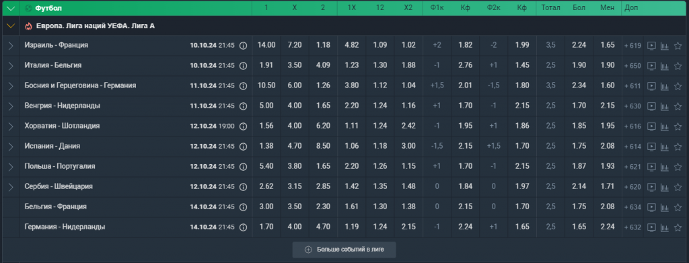Select handicap odds 2.76 for Италия
689x263 pixels.
[x=465, y=65]
